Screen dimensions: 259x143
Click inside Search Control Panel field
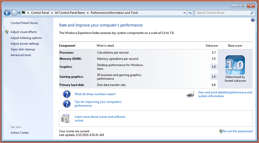pos(222,13)
